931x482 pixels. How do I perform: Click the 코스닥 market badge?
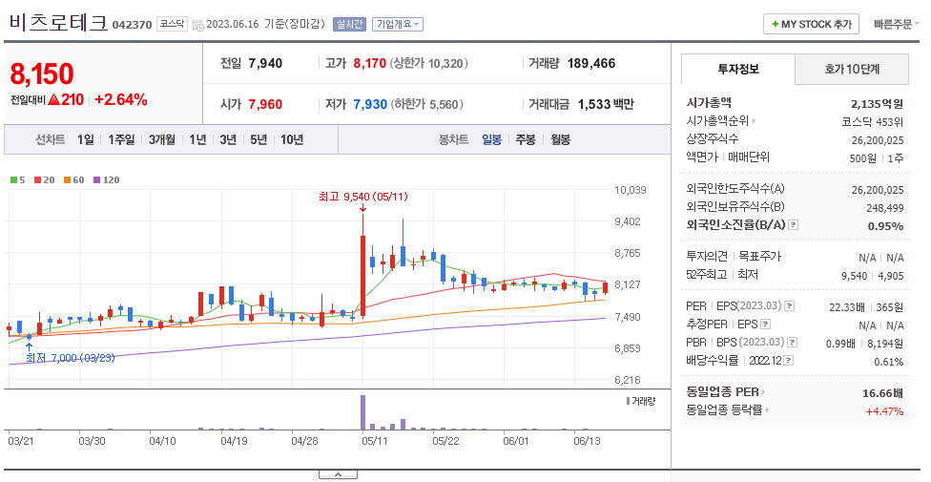click(173, 25)
